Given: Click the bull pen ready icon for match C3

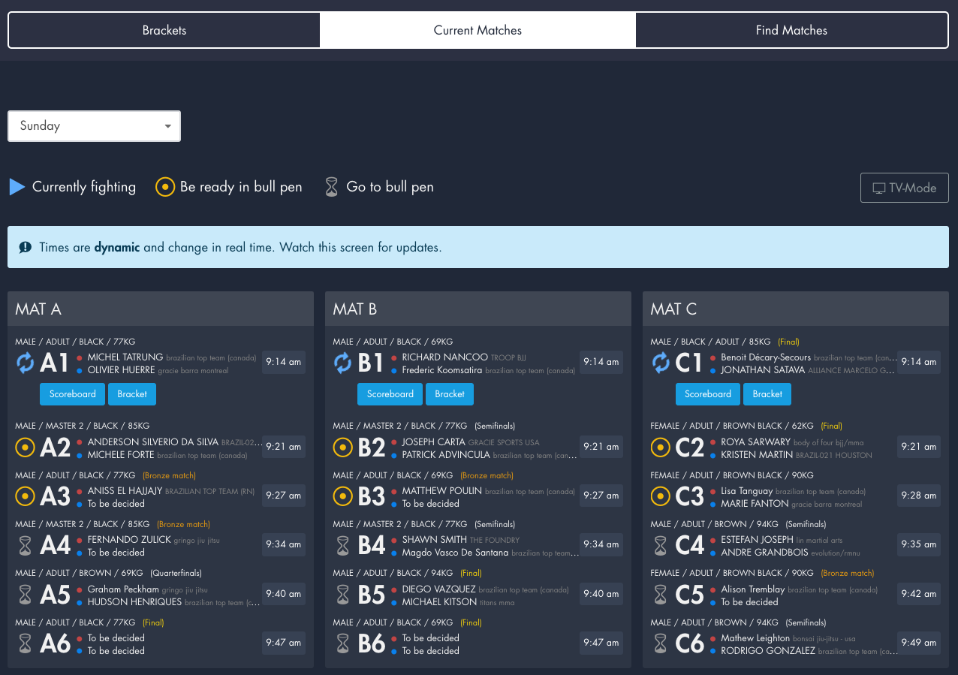Looking at the screenshot, I should [x=660, y=496].
